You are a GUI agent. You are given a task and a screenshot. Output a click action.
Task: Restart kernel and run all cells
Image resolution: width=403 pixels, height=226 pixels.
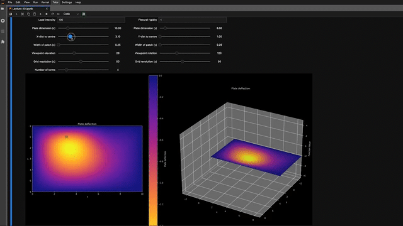pos(59,14)
